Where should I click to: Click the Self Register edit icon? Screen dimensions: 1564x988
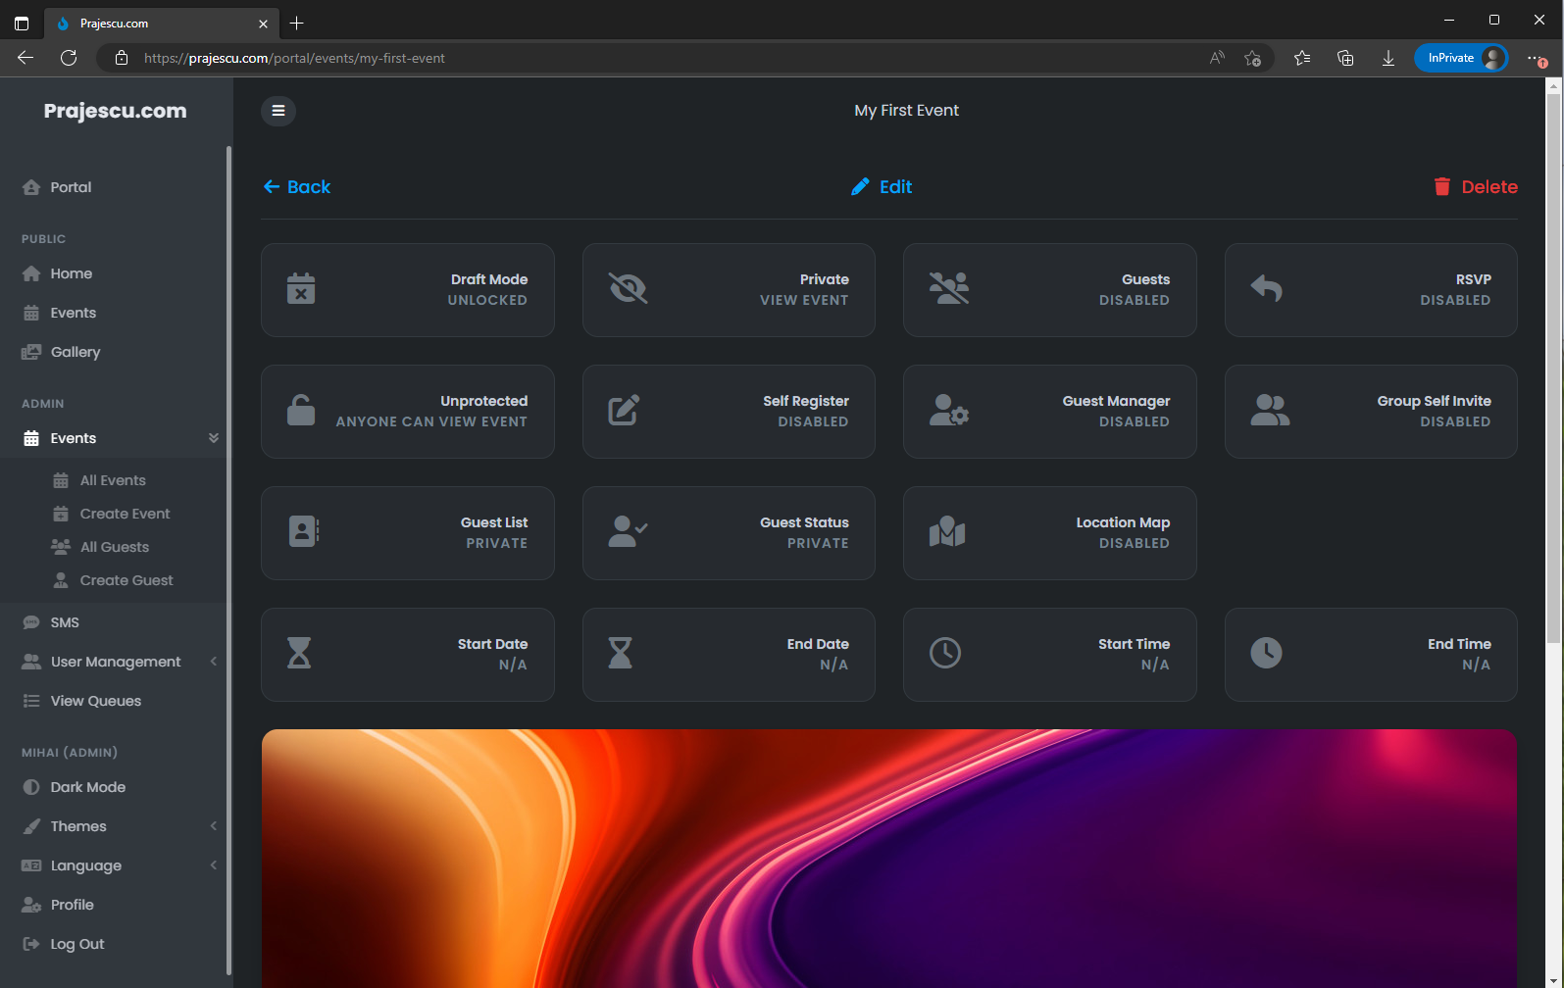[624, 410]
